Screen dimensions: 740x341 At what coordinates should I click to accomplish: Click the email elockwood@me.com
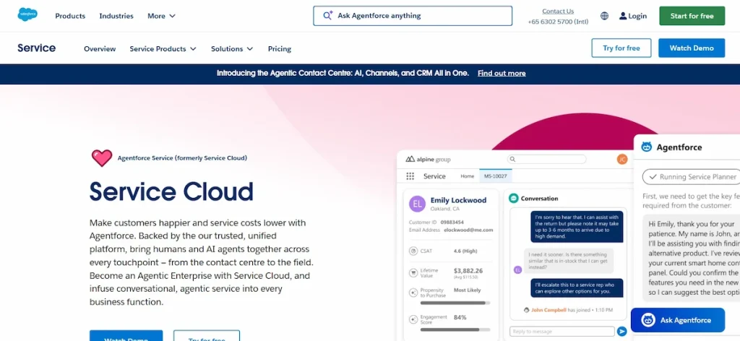point(468,230)
